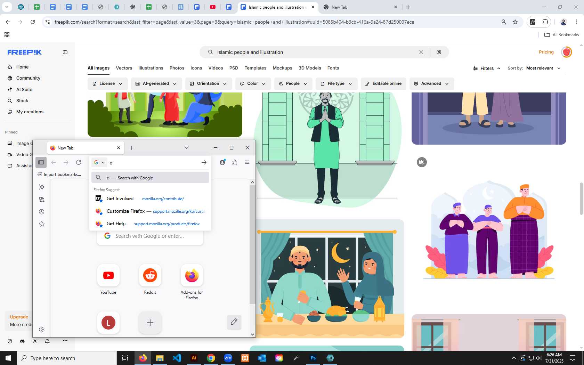The image size is (584, 365).
Task: Open Firefox list all tabs chevron
Action: pyautogui.click(x=187, y=148)
